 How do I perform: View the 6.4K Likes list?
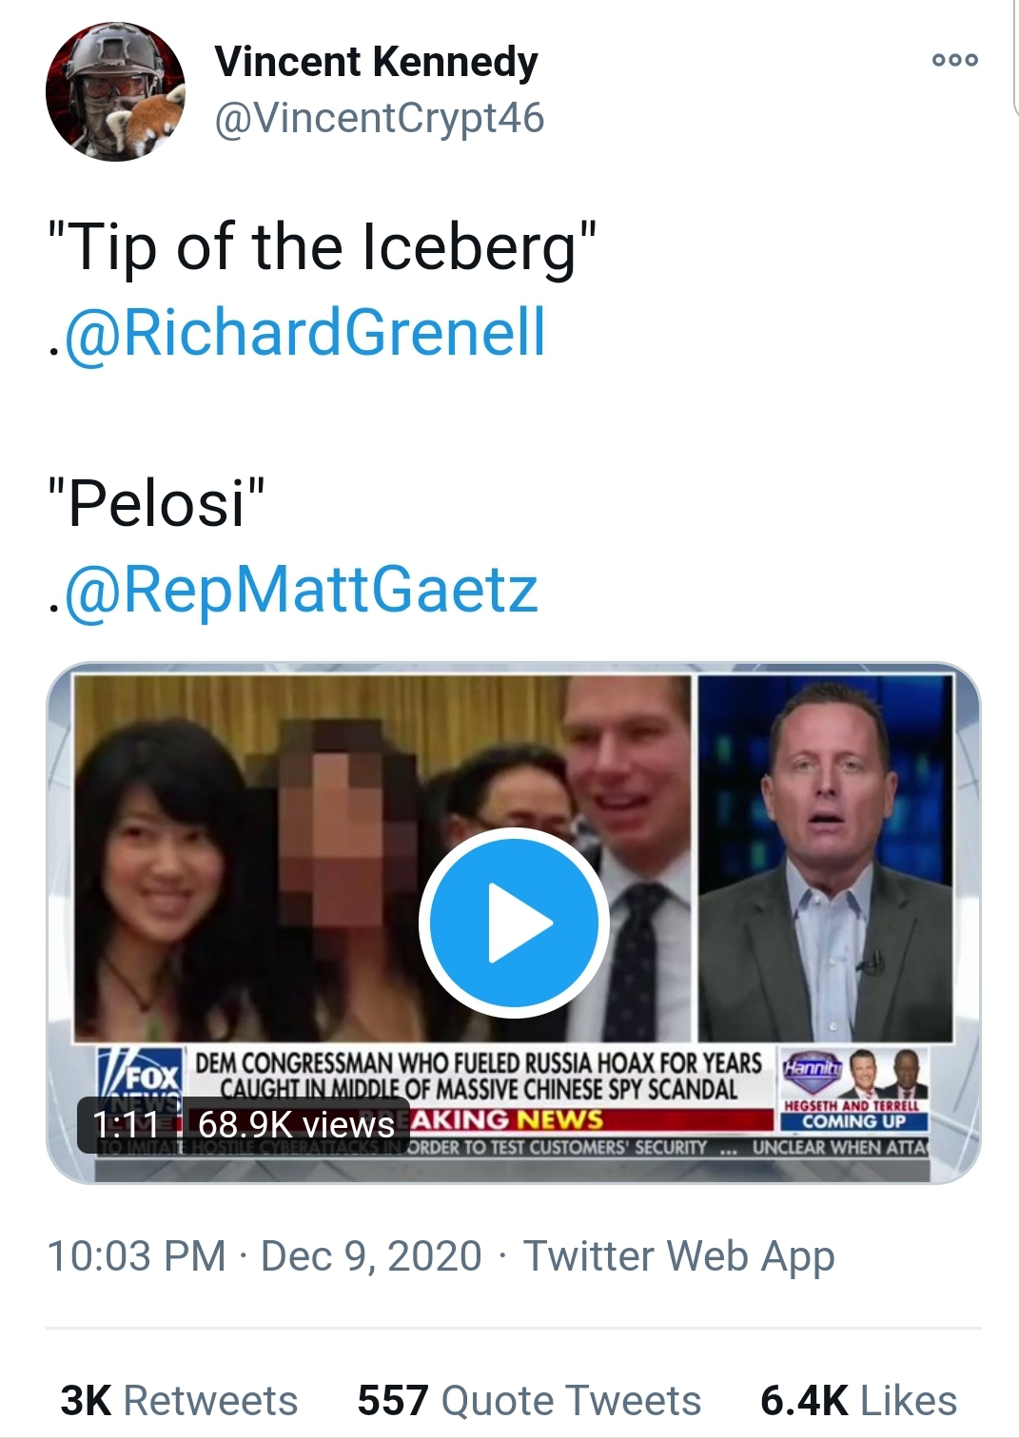coord(858,1400)
